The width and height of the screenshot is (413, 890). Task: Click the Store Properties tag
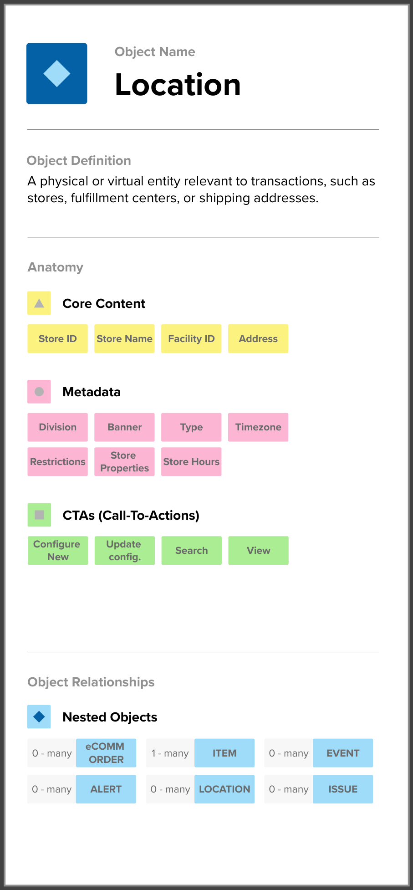click(x=124, y=462)
